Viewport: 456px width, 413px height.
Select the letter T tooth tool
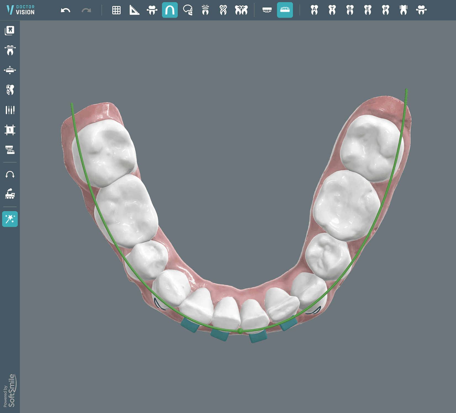[x=332, y=10]
